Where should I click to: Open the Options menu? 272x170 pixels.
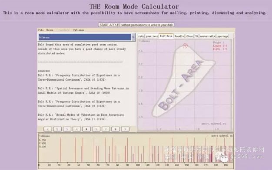pos(79,30)
